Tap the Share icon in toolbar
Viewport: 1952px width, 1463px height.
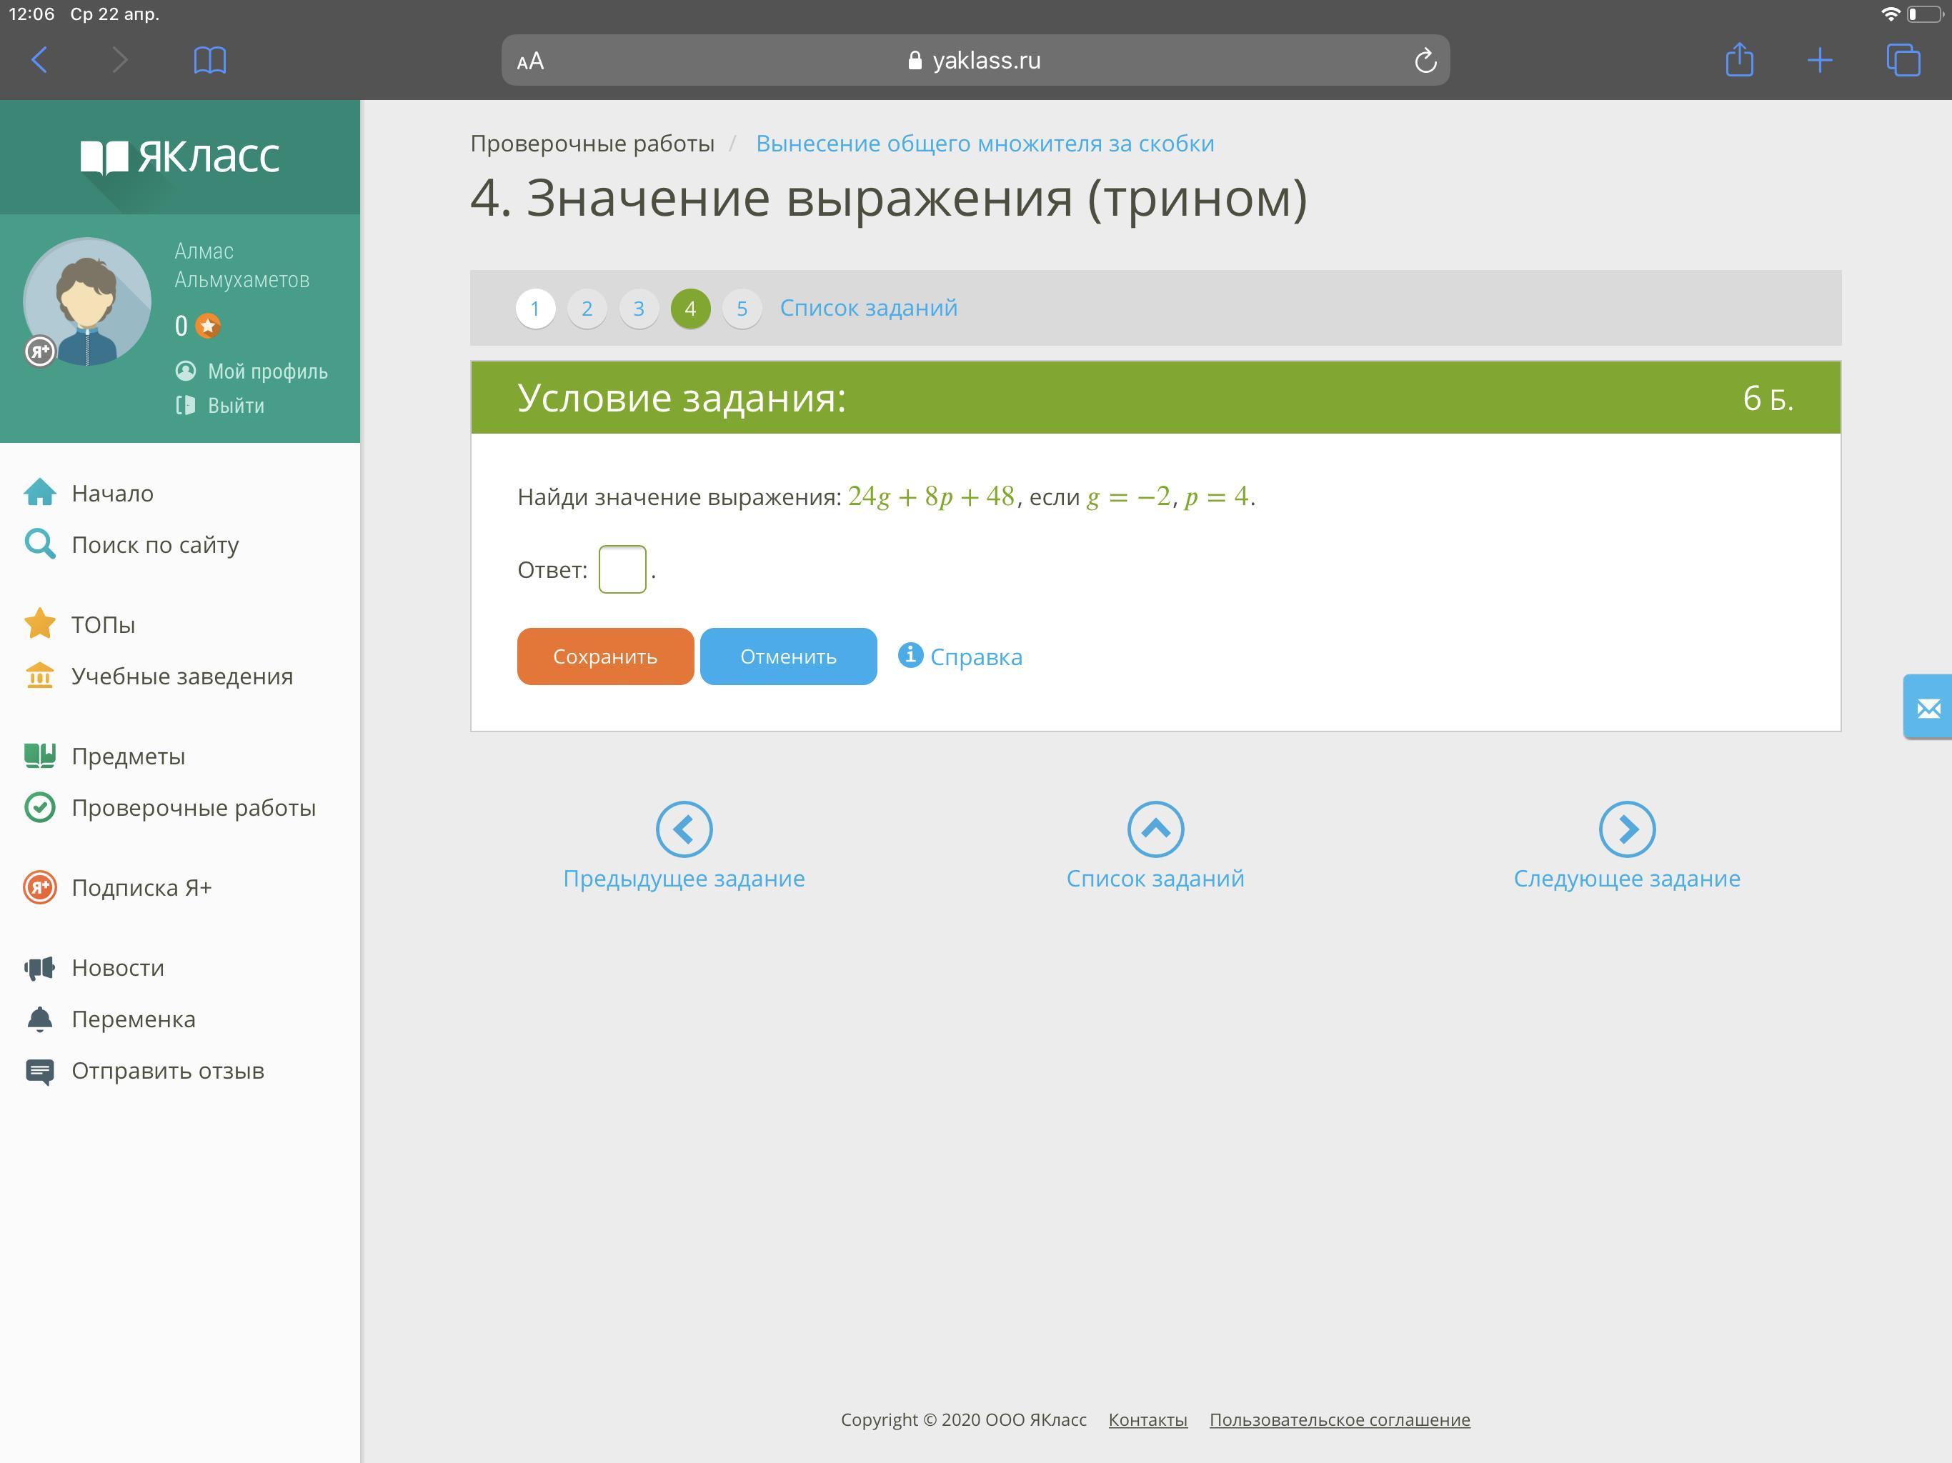pyautogui.click(x=1738, y=60)
